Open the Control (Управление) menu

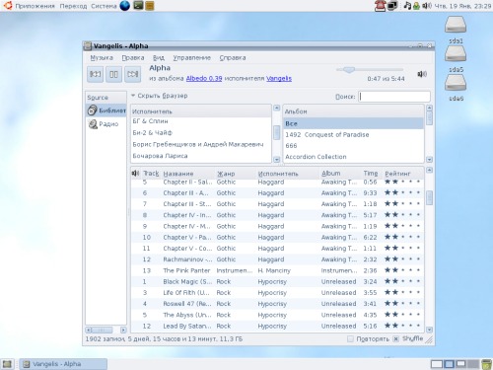click(x=192, y=57)
